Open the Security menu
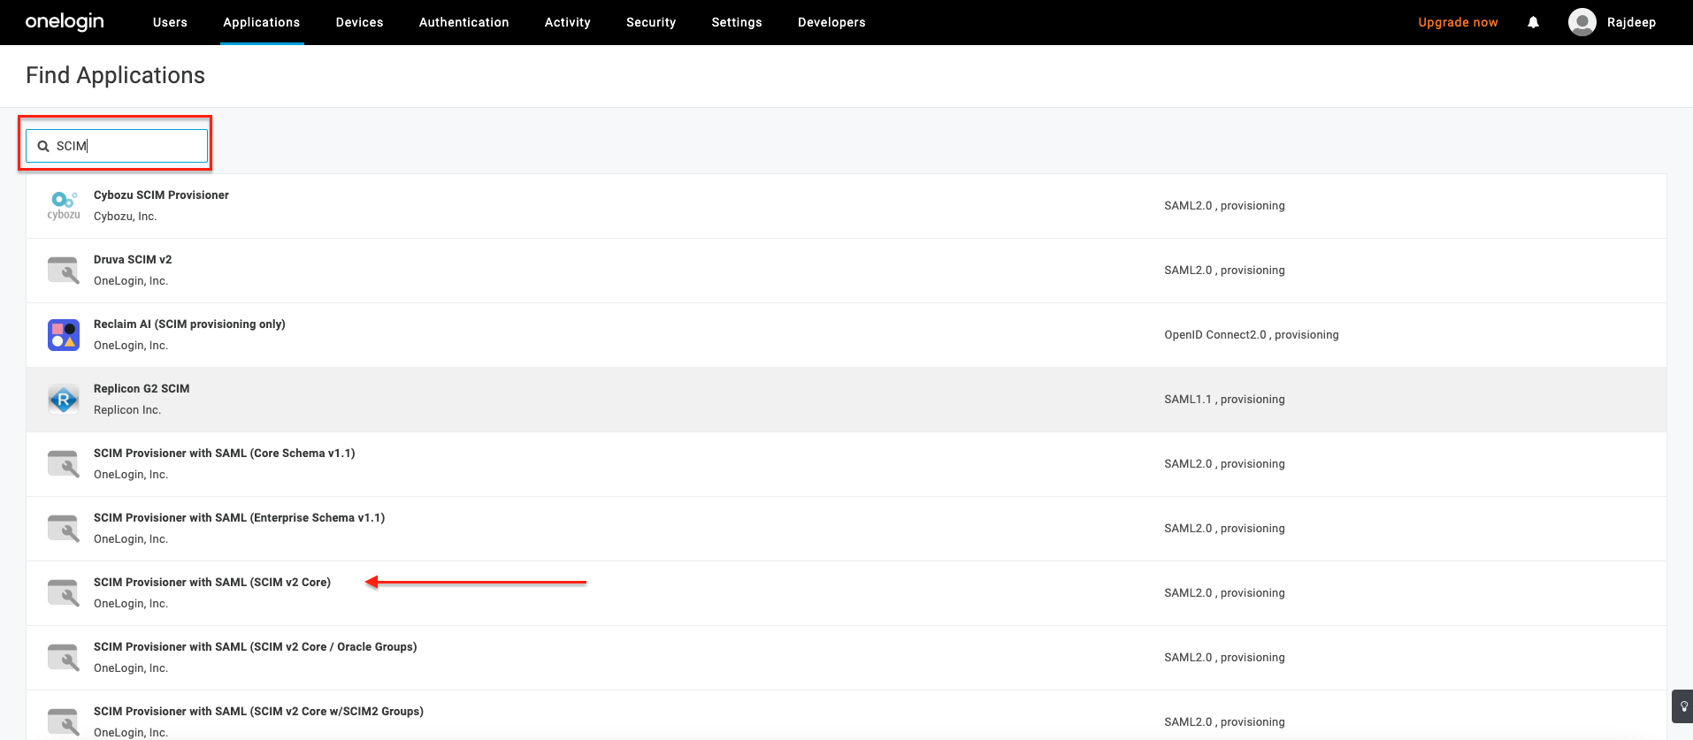1693x740 pixels. [650, 22]
